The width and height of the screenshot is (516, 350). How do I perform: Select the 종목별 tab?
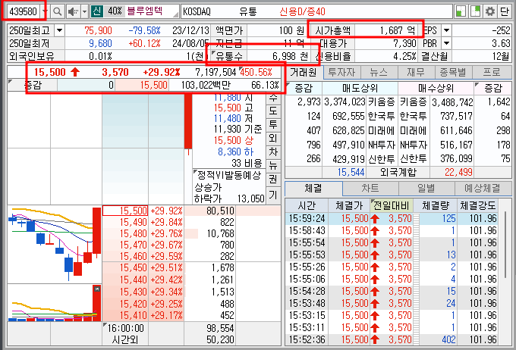[x=453, y=72]
